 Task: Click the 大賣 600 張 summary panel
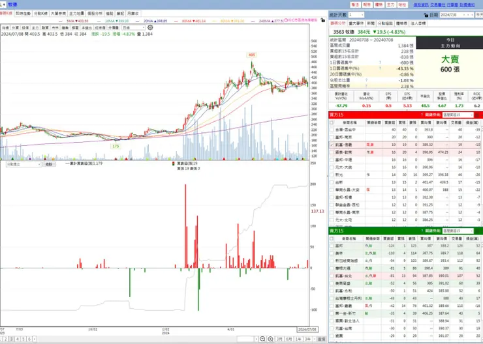coord(450,64)
